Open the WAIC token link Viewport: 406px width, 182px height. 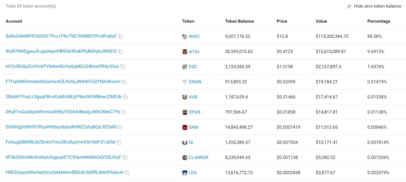[x=194, y=36]
